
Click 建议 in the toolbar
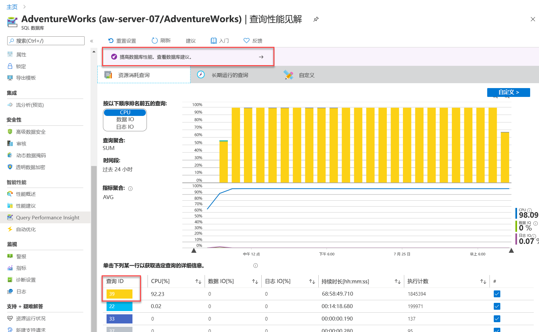(x=191, y=41)
